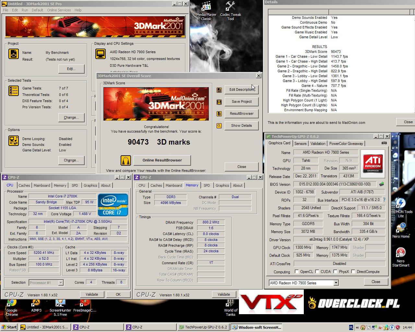The image size is (415, 332).
Task: Click OK button in left CPU-Z window
Action: pyautogui.click(x=118, y=294)
